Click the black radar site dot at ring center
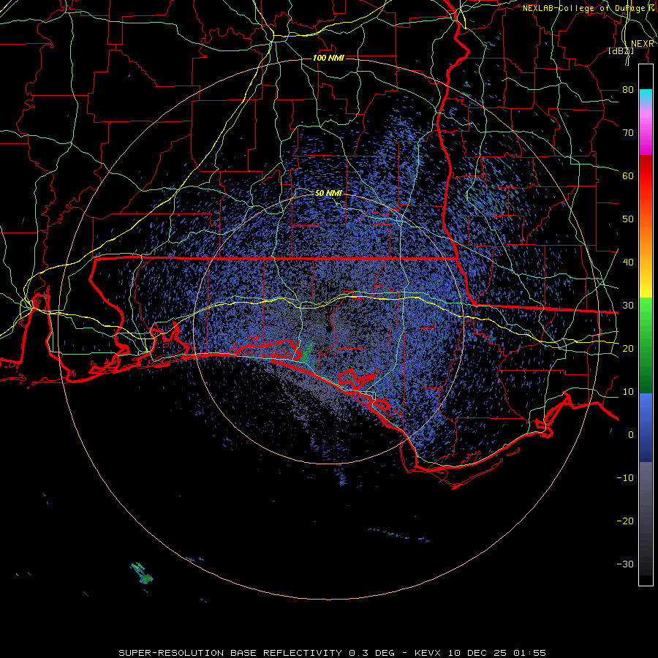This screenshot has width=658, height=658. coord(330,329)
